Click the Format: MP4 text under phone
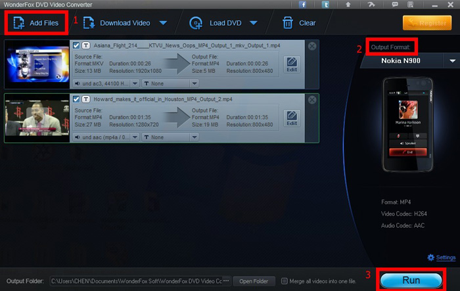The height and width of the screenshot is (291, 460). [396, 202]
